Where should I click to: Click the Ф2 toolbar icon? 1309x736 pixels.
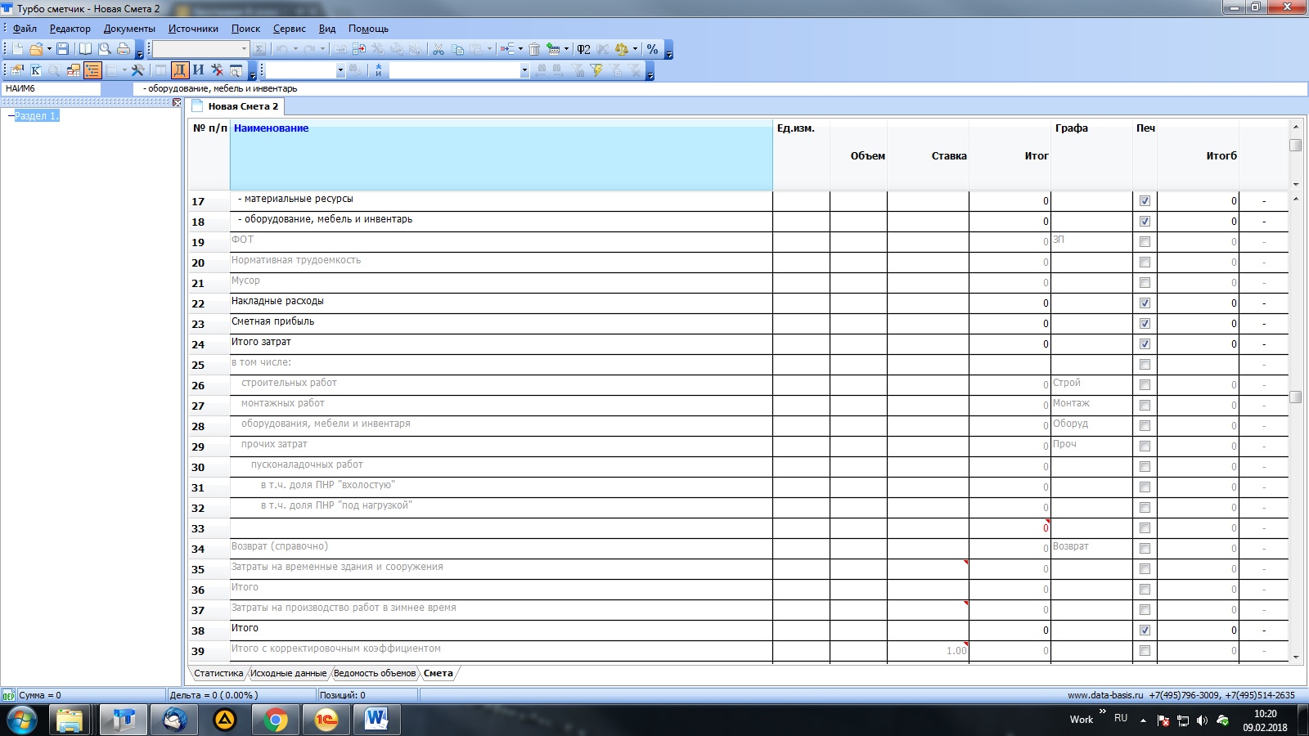coord(583,49)
